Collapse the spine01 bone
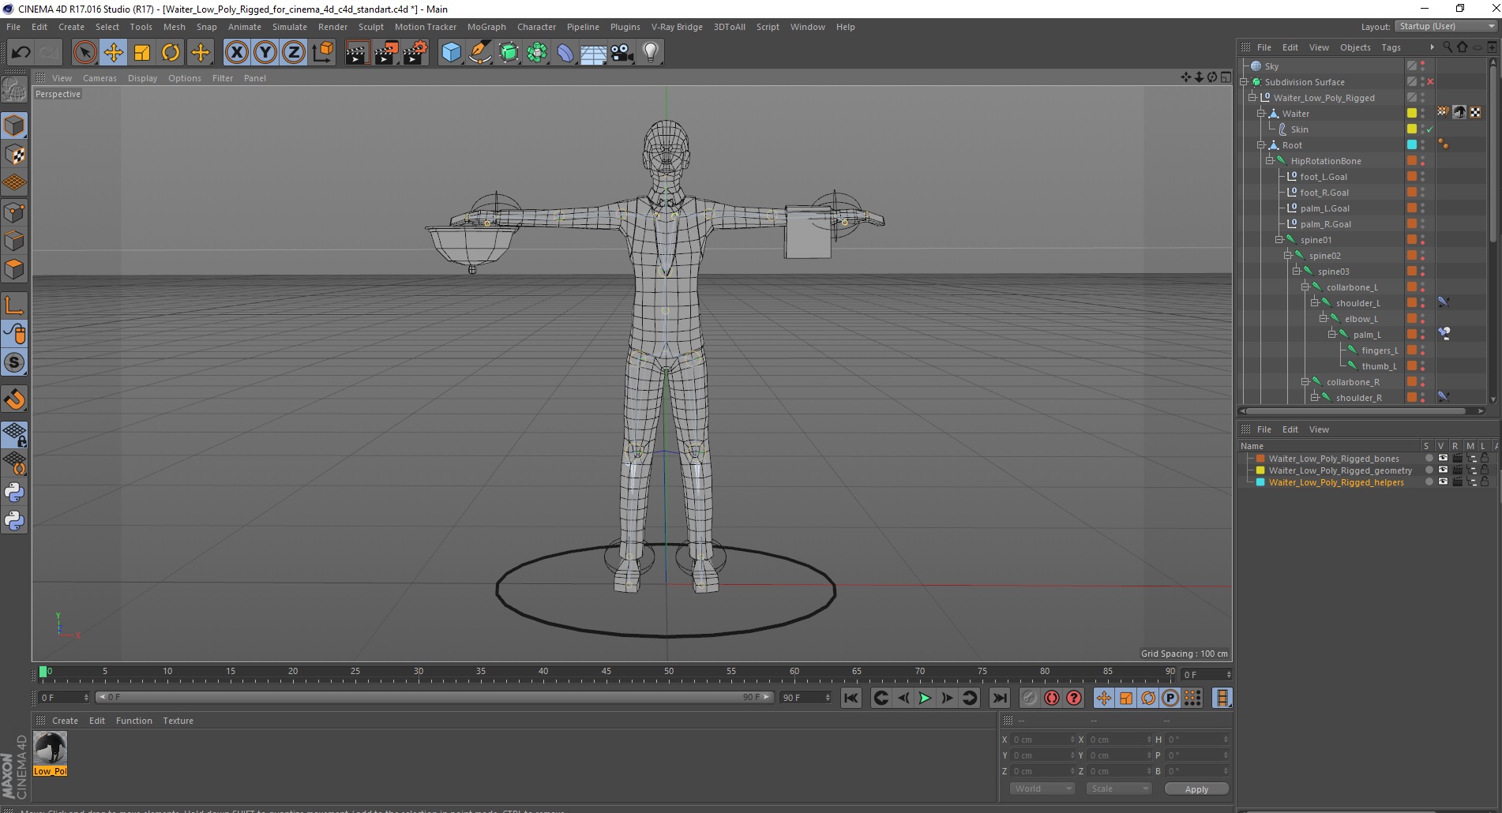Screen dimensions: 1502x813 [x=1279, y=240]
